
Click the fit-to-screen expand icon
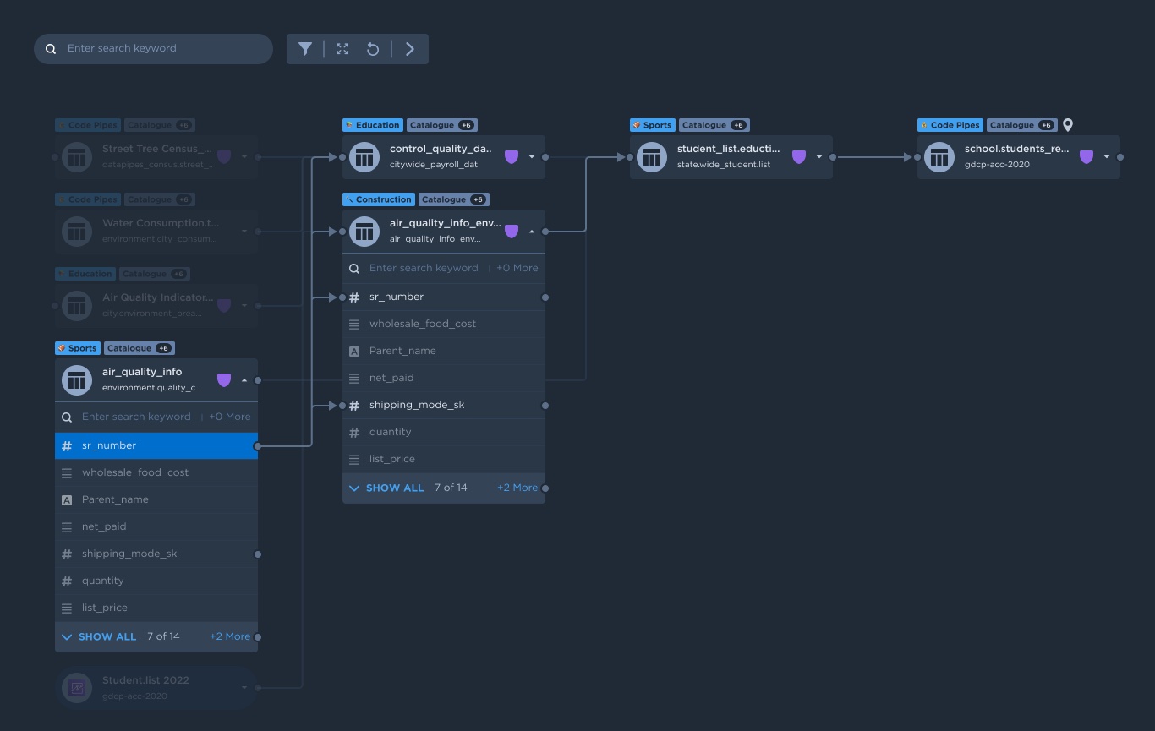click(x=342, y=49)
